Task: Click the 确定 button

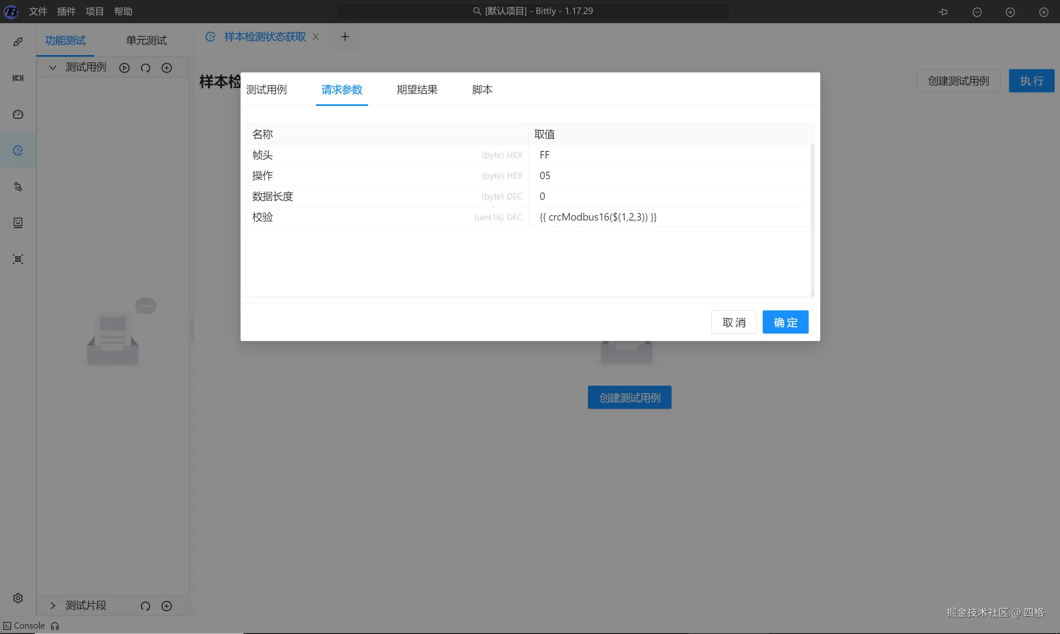Action: point(785,322)
